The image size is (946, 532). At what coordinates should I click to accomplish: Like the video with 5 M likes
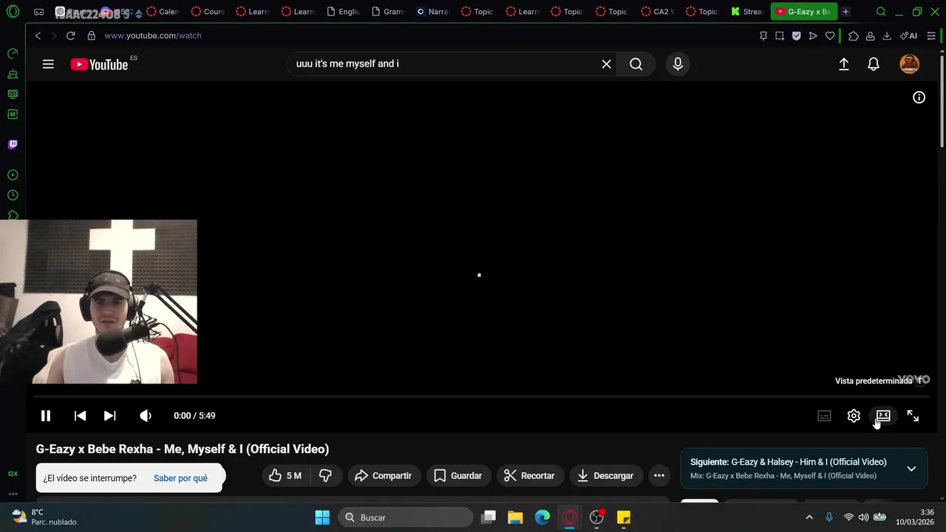(x=285, y=476)
